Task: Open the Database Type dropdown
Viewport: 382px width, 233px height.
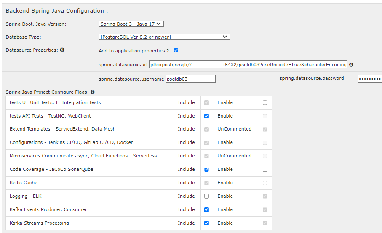Action: click(x=164, y=37)
